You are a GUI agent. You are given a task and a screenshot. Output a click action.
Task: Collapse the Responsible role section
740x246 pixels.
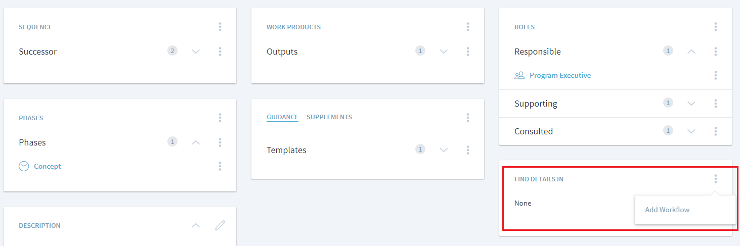691,52
